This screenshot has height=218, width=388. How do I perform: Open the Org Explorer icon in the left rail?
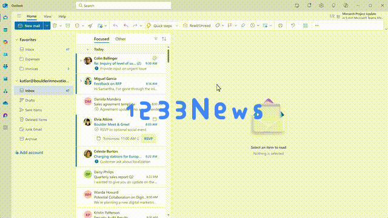[5, 91]
